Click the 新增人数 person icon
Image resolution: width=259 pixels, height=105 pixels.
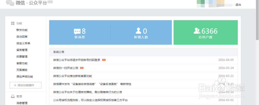tap(138, 31)
